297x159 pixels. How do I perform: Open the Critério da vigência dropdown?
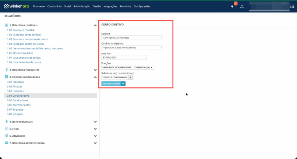132,48
